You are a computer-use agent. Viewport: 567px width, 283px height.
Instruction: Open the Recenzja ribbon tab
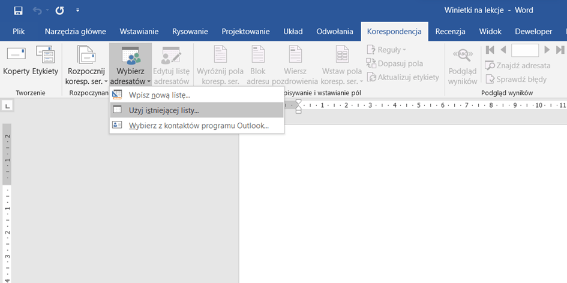(x=451, y=32)
